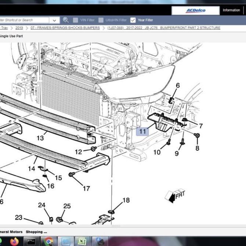The width and height of the screenshot is (246, 246).
Task: Select callout number 18 clip label
Action: click(x=126, y=200)
